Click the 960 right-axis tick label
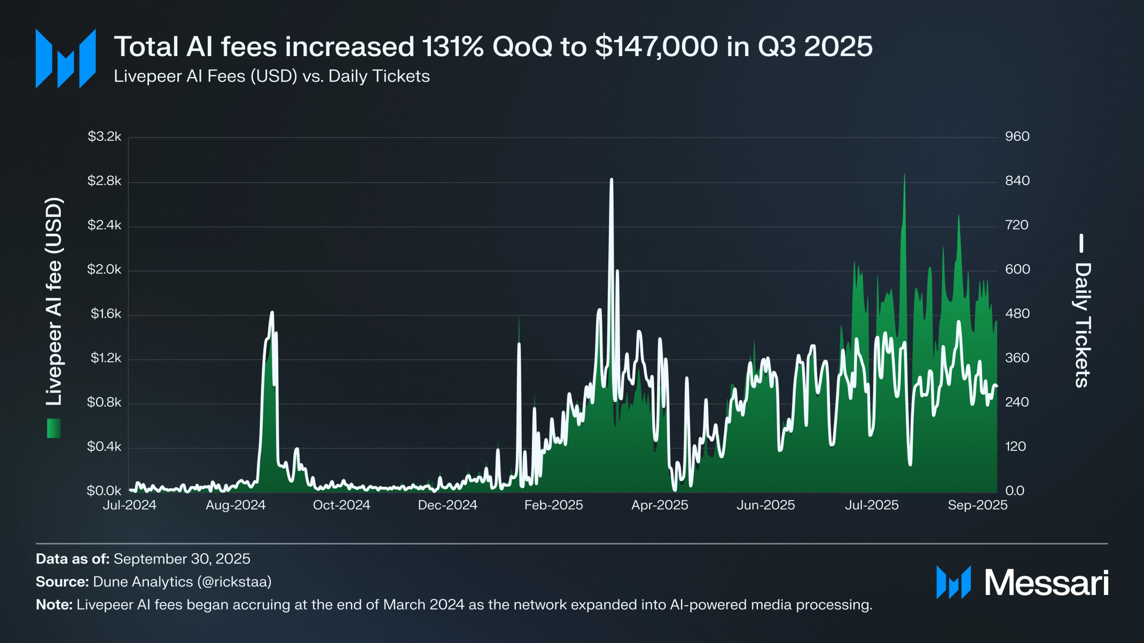This screenshot has height=643, width=1144. (x=1017, y=137)
